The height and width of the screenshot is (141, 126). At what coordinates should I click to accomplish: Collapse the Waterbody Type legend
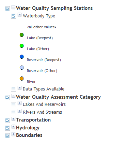tap(19, 15)
